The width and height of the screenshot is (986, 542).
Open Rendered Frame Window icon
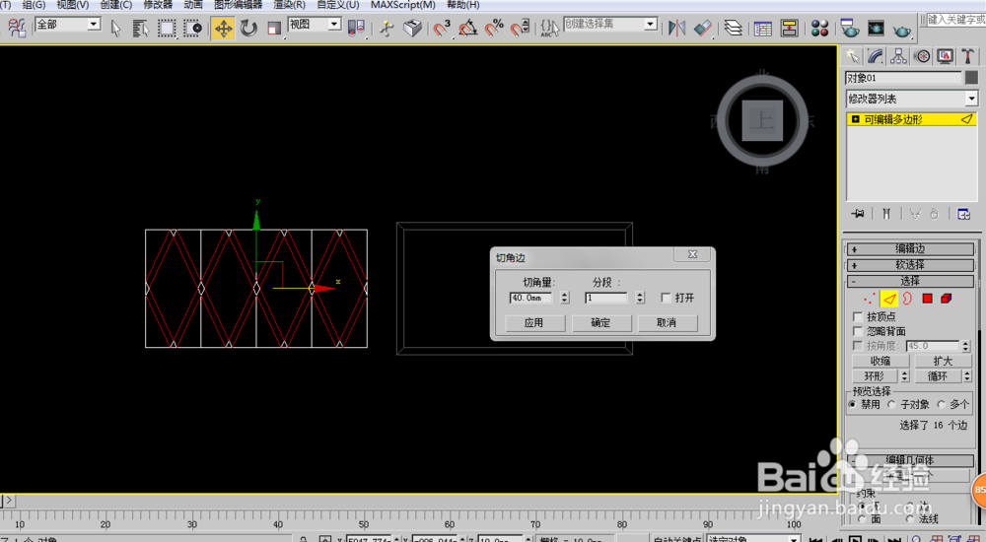(x=876, y=29)
